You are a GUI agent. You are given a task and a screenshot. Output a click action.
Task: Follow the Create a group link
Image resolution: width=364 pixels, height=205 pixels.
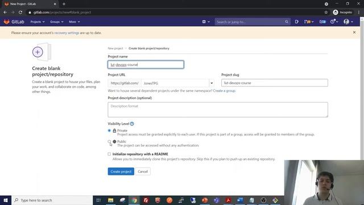pyautogui.click(x=224, y=91)
